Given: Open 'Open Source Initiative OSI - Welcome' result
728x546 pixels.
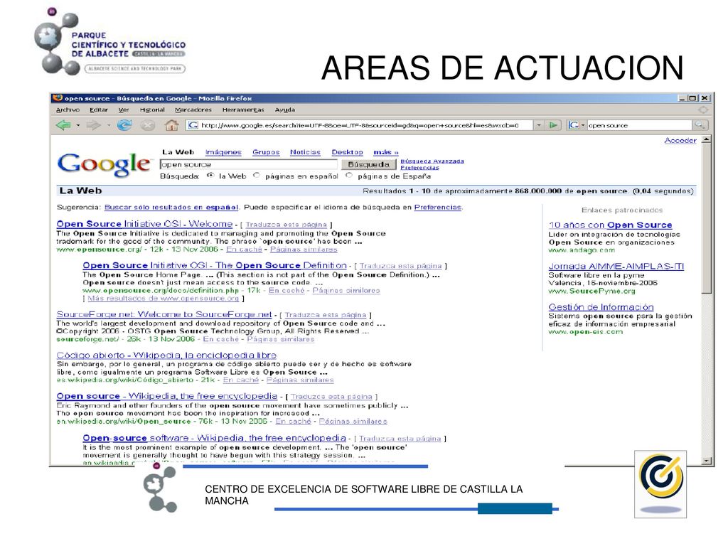Looking at the screenshot, I should tap(144, 224).
